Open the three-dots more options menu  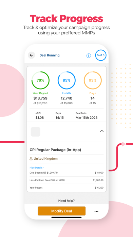[x=96, y=211]
